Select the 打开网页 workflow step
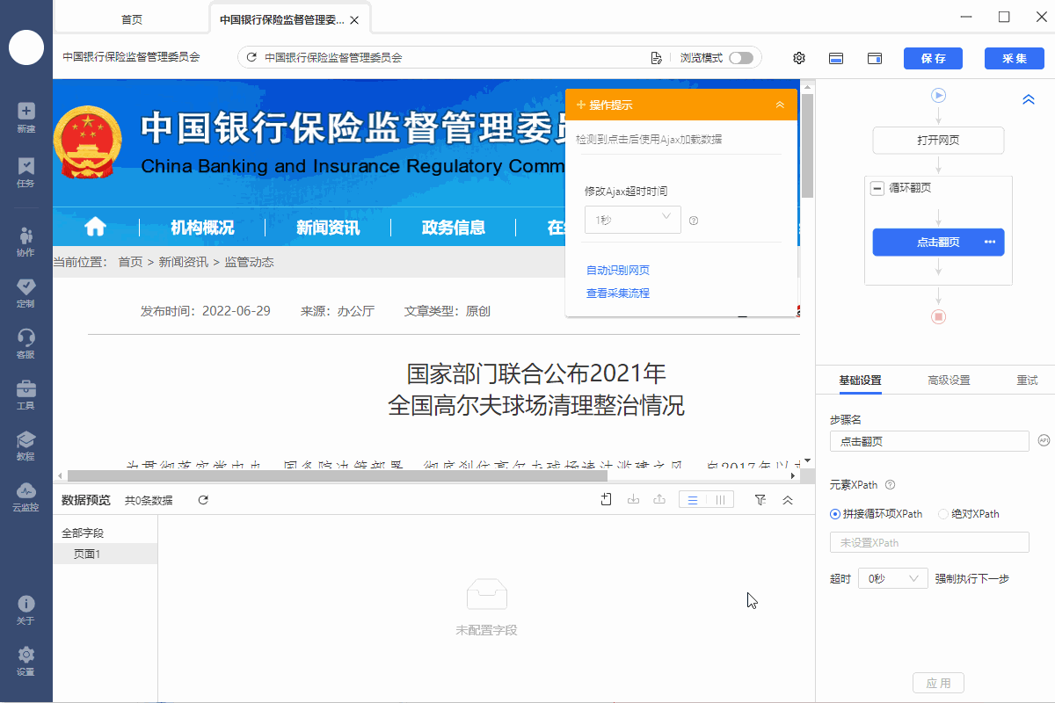 point(938,141)
